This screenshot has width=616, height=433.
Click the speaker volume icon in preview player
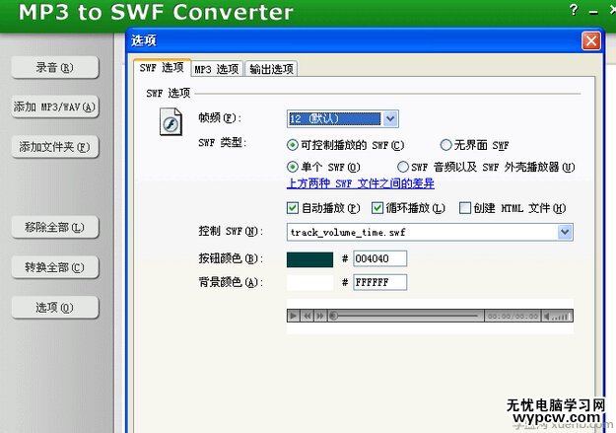(x=546, y=316)
